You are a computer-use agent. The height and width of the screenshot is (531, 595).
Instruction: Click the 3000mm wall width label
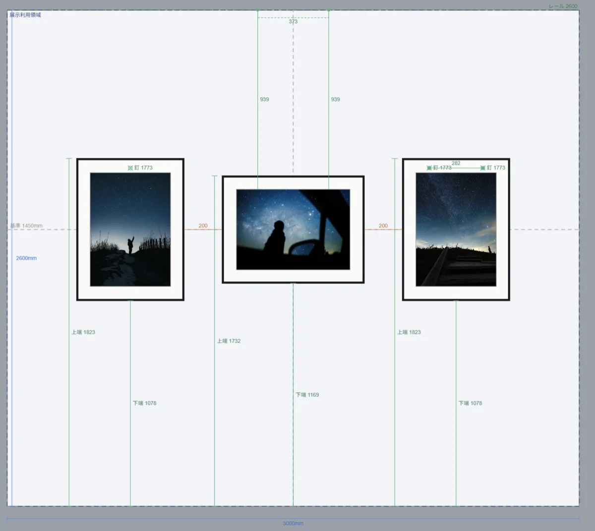point(293,524)
